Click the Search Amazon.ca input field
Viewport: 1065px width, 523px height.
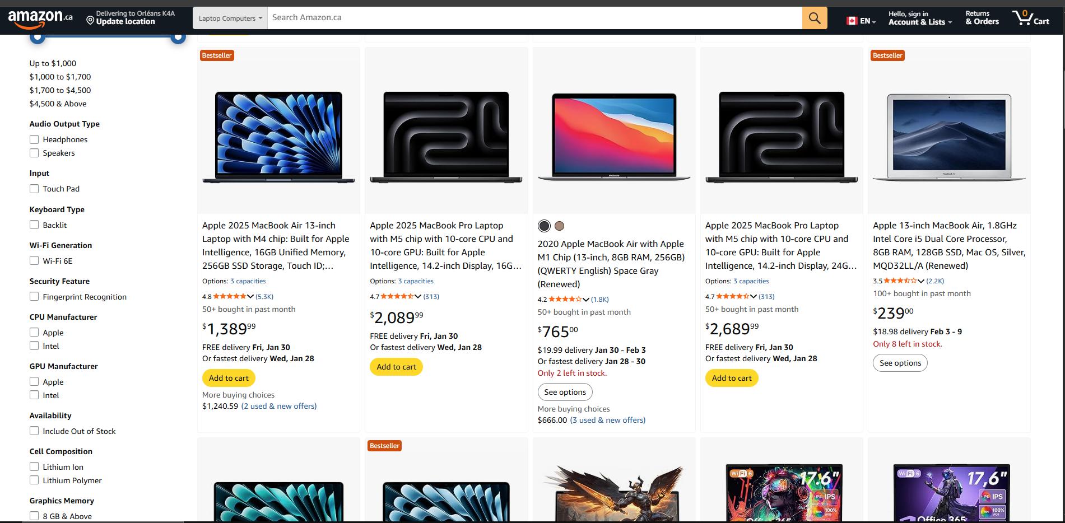534,18
